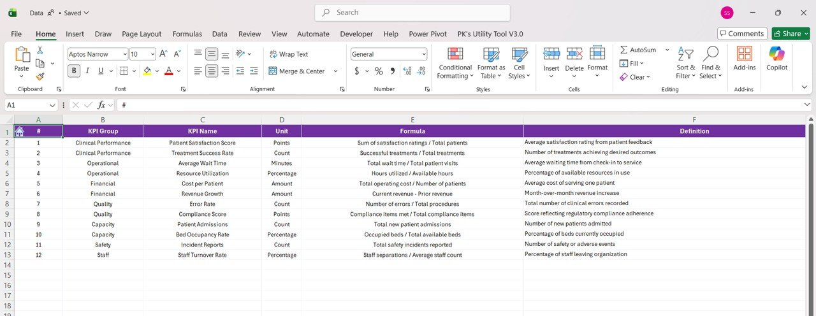Open Copilot
Screen dimensions: 816x316
[777, 58]
